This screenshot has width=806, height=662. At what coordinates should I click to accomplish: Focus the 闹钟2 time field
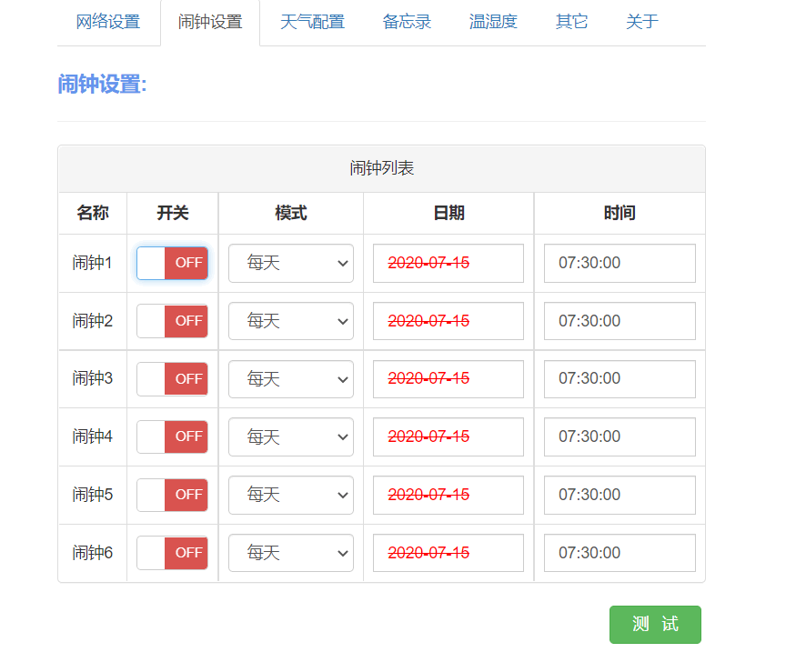[620, 321]
